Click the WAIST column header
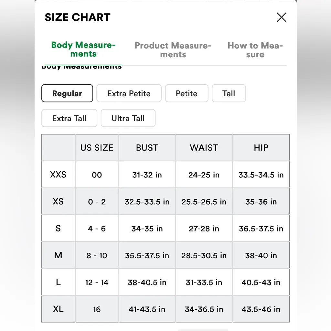Screen dimensions: 331x331 tap(204, 148)
